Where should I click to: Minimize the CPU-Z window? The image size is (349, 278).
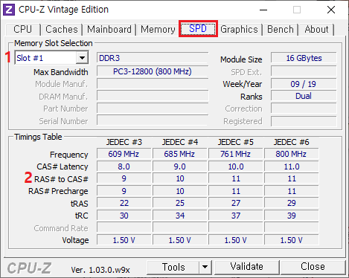pos(263,10)
